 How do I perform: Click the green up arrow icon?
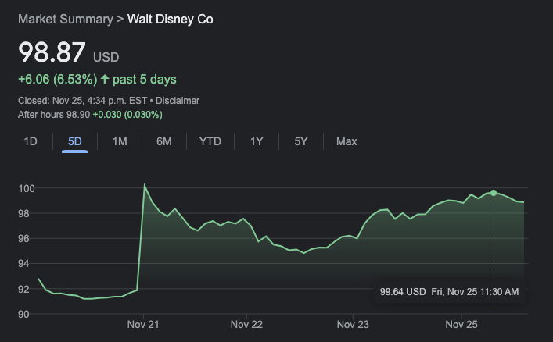pyautogui.click(x=105, y=79)
